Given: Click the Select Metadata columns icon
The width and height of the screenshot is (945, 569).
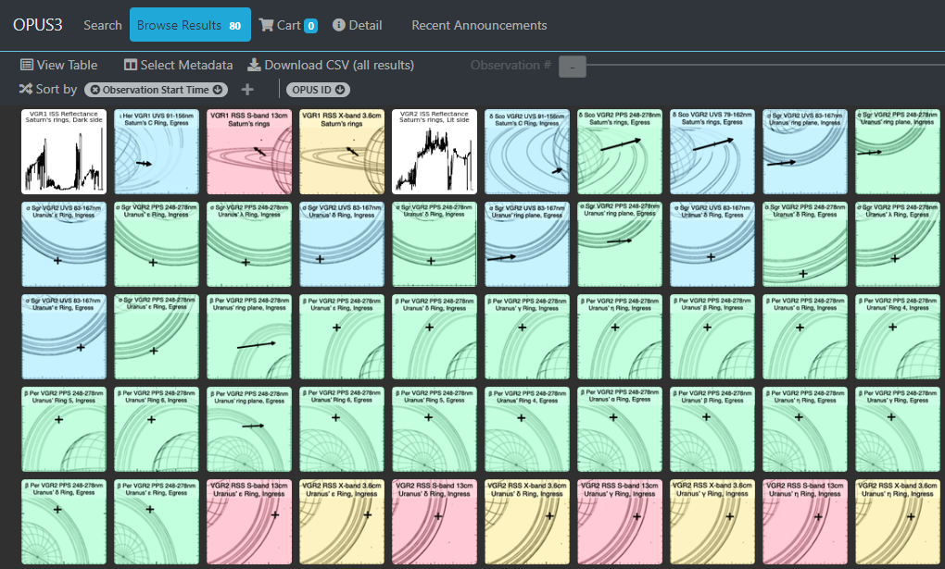Looking at the screenshot, I should click(131, 65).
